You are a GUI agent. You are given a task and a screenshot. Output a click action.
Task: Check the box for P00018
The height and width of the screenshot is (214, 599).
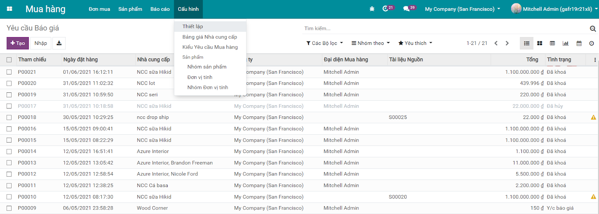tap(9, 117)
